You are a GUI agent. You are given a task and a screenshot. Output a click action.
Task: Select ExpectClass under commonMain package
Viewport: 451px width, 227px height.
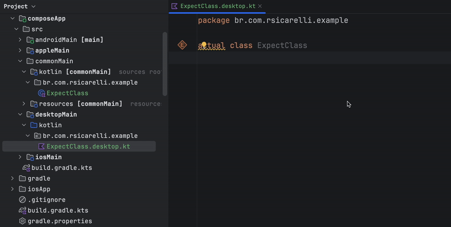(x=68, y=93)
